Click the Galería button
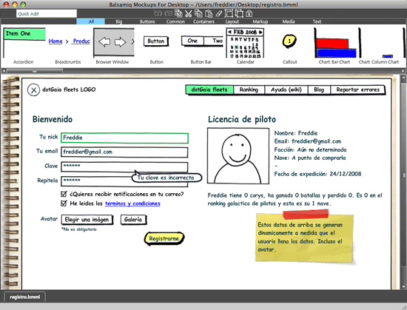Image resolution: width=407 pixels, height=310 pixels. click(x=133, y=220)
